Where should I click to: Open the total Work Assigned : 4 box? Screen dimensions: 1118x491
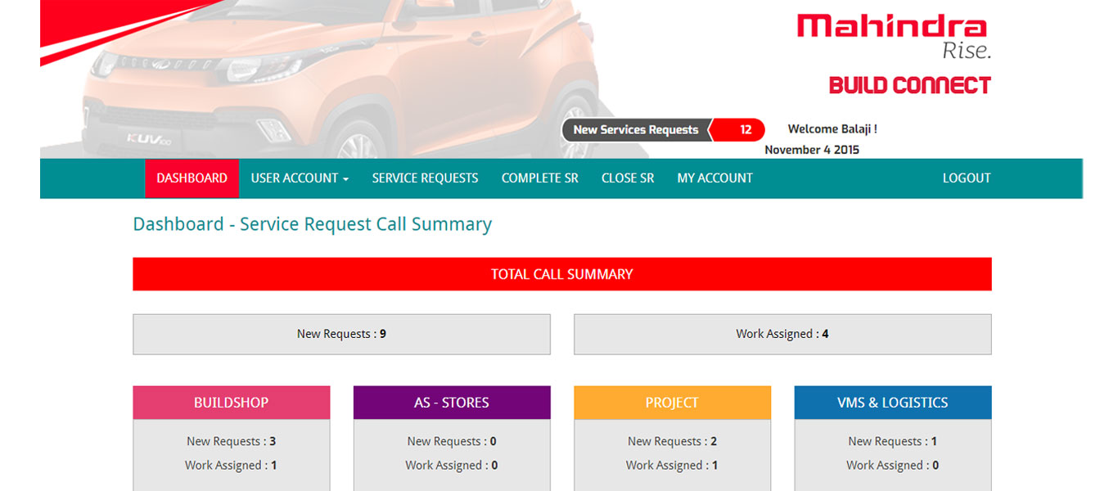782,334
